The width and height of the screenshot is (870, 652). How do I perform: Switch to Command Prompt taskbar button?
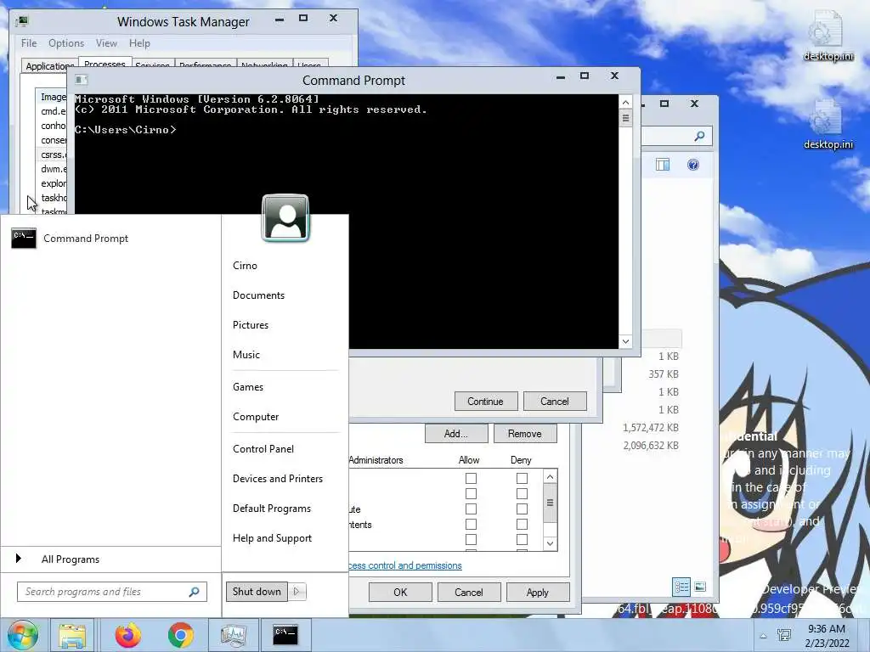285,635
